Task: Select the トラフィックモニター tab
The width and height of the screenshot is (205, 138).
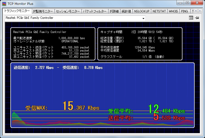Action: 17,11
